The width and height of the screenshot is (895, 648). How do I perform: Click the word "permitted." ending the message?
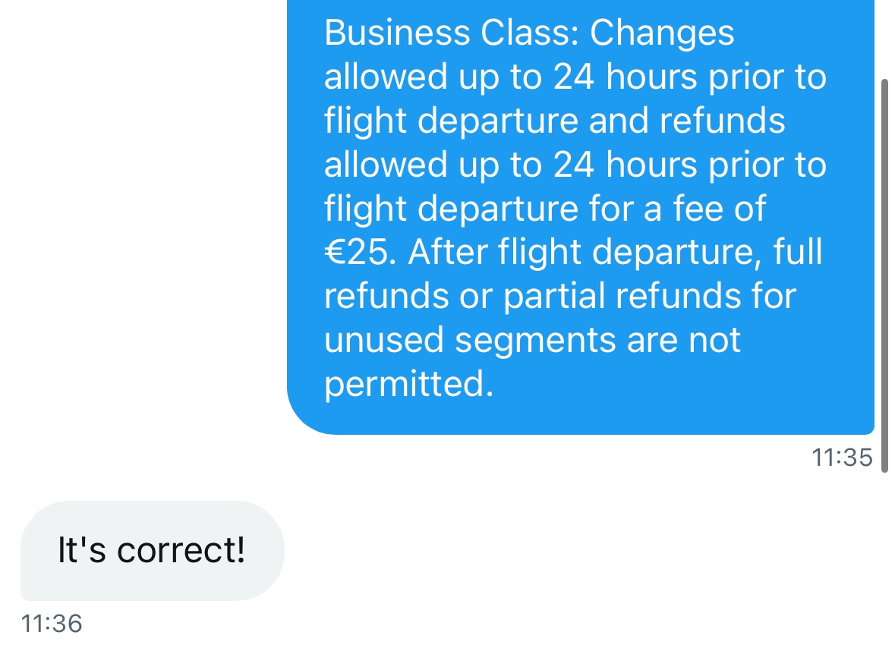[408, 385]
